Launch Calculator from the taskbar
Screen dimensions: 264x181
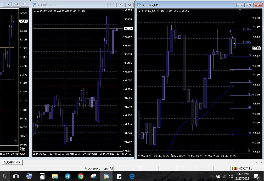[42, 176]
